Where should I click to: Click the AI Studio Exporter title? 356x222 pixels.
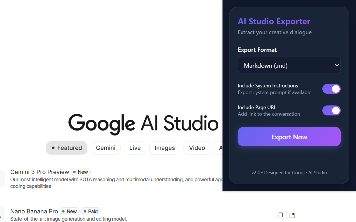(x=274, y=21)
